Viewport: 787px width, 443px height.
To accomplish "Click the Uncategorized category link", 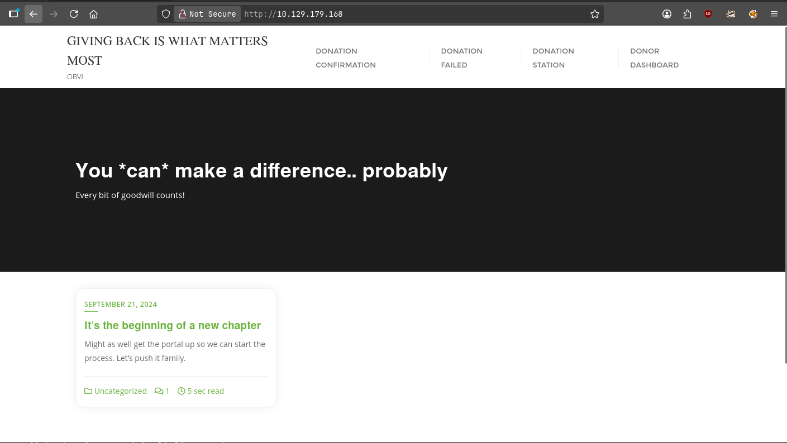I will (120, 391).
